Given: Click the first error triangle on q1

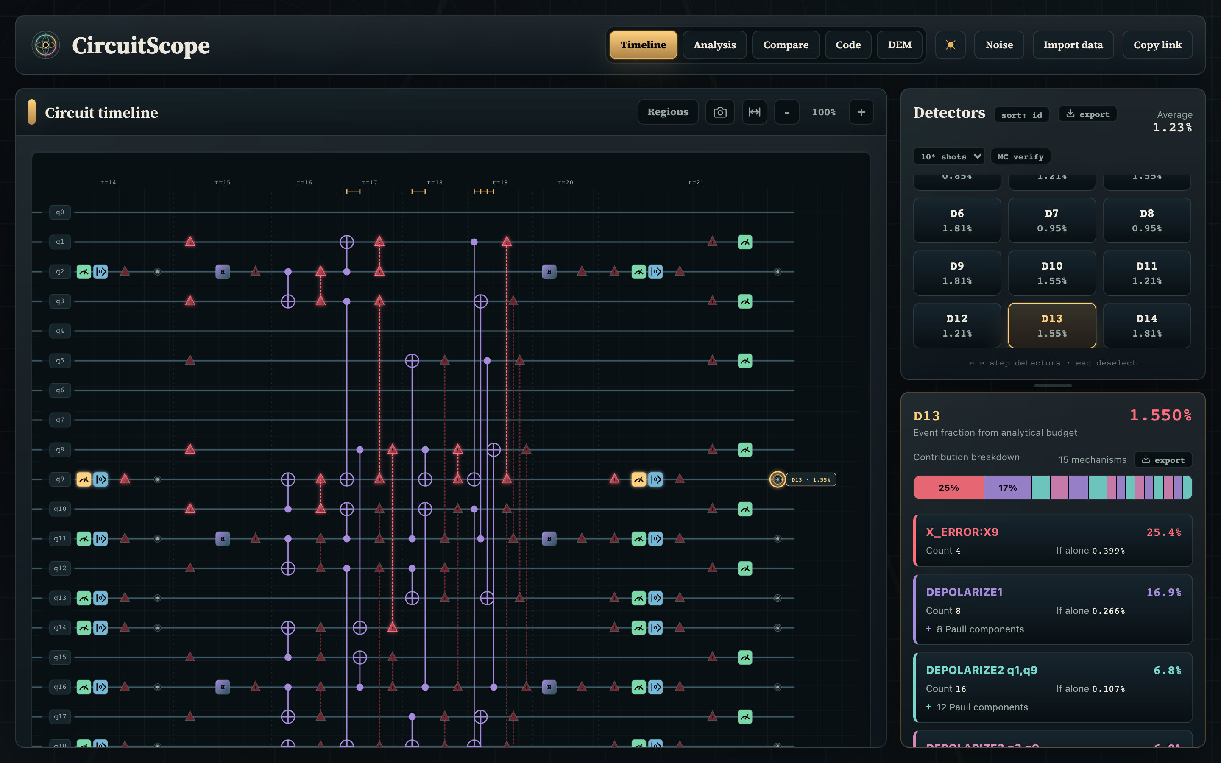Looking at the screenshot, I should [x=190, y=241].
